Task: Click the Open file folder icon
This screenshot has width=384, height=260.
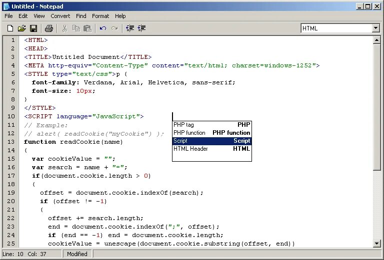Action: pyautogui.click(x=22, y=28)
